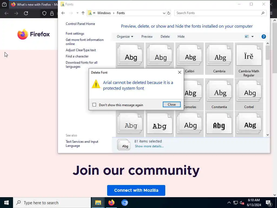The width and height of the screenshot is (277, 208).
Task: Click Firefox back navigation arrow
Action: (x=6, y=13)
